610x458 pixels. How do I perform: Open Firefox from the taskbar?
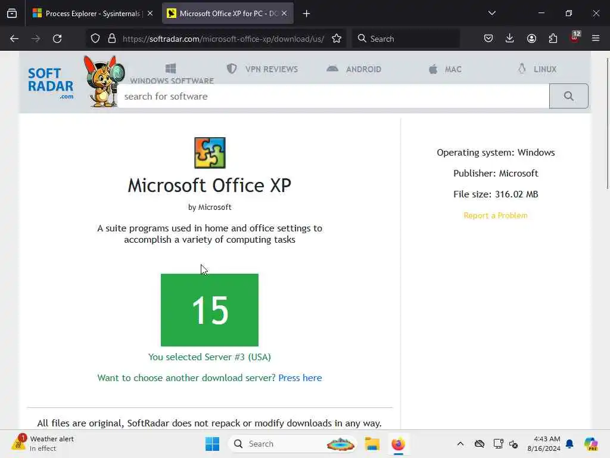tap(399, 444)
